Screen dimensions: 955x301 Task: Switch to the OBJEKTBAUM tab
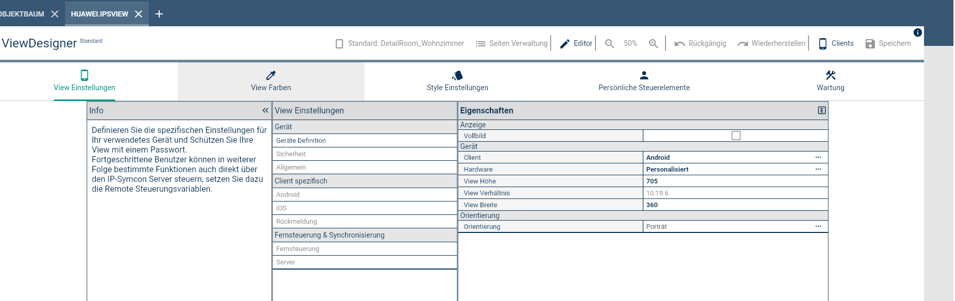point(22,14)
